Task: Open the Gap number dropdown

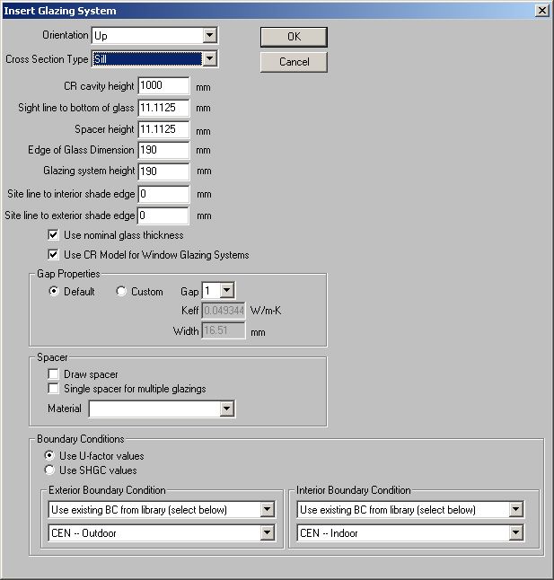Action: click(x=226, y=291)
